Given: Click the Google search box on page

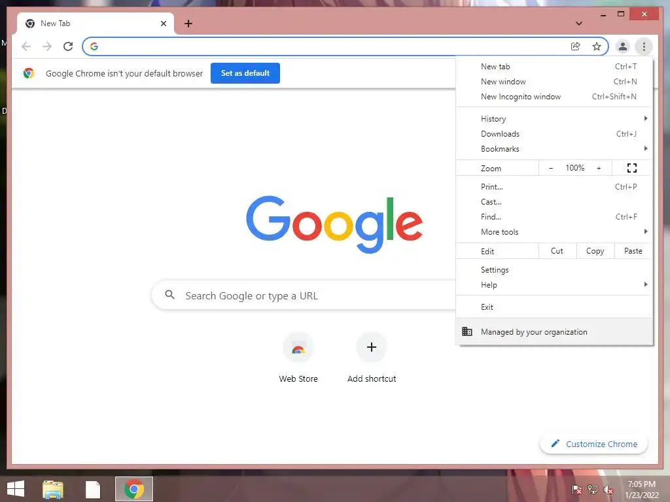Looking at the screenshot, I should point(304,295).
